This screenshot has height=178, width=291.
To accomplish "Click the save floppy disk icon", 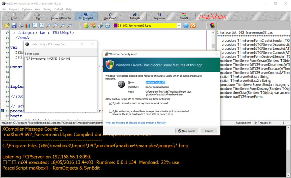I will 14,26.
